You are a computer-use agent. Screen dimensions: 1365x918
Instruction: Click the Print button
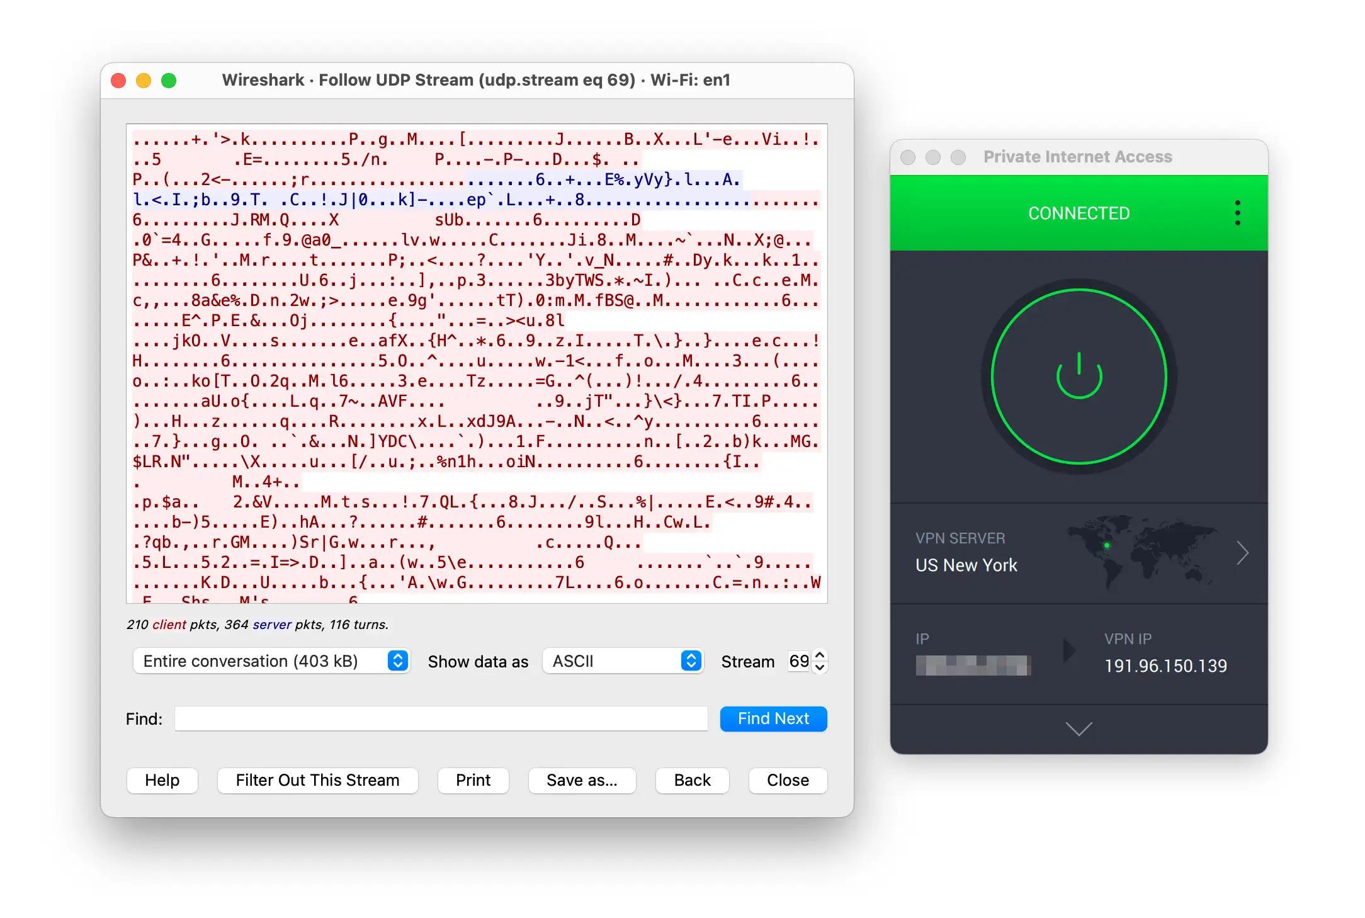pos(473,780)
